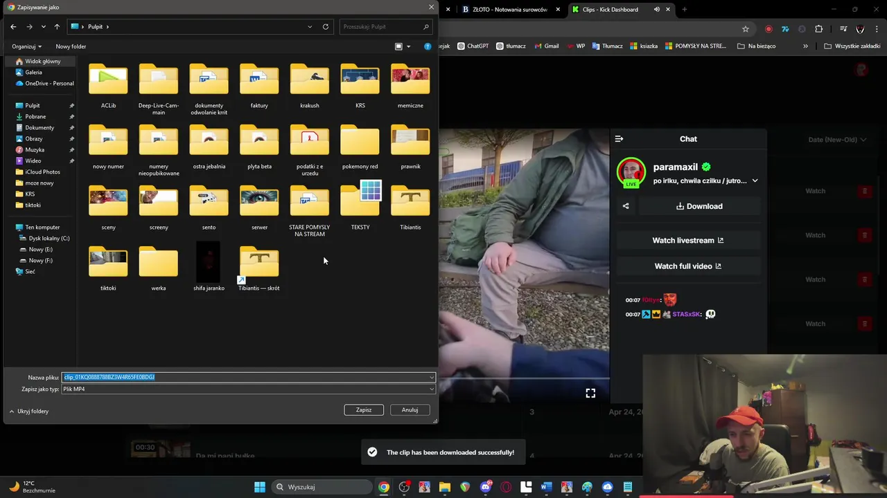Open the ChatGPT bookmark
Screen dimensions: 887x498
pyautogui.click(x=473, y=46)
